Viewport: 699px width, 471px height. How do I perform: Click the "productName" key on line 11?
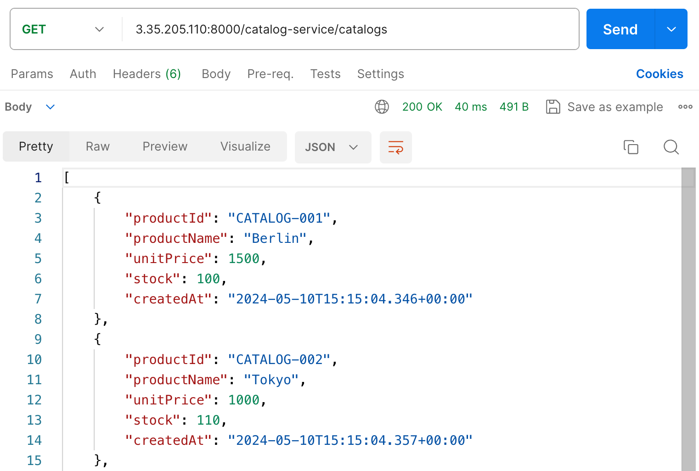pos(177,380)
